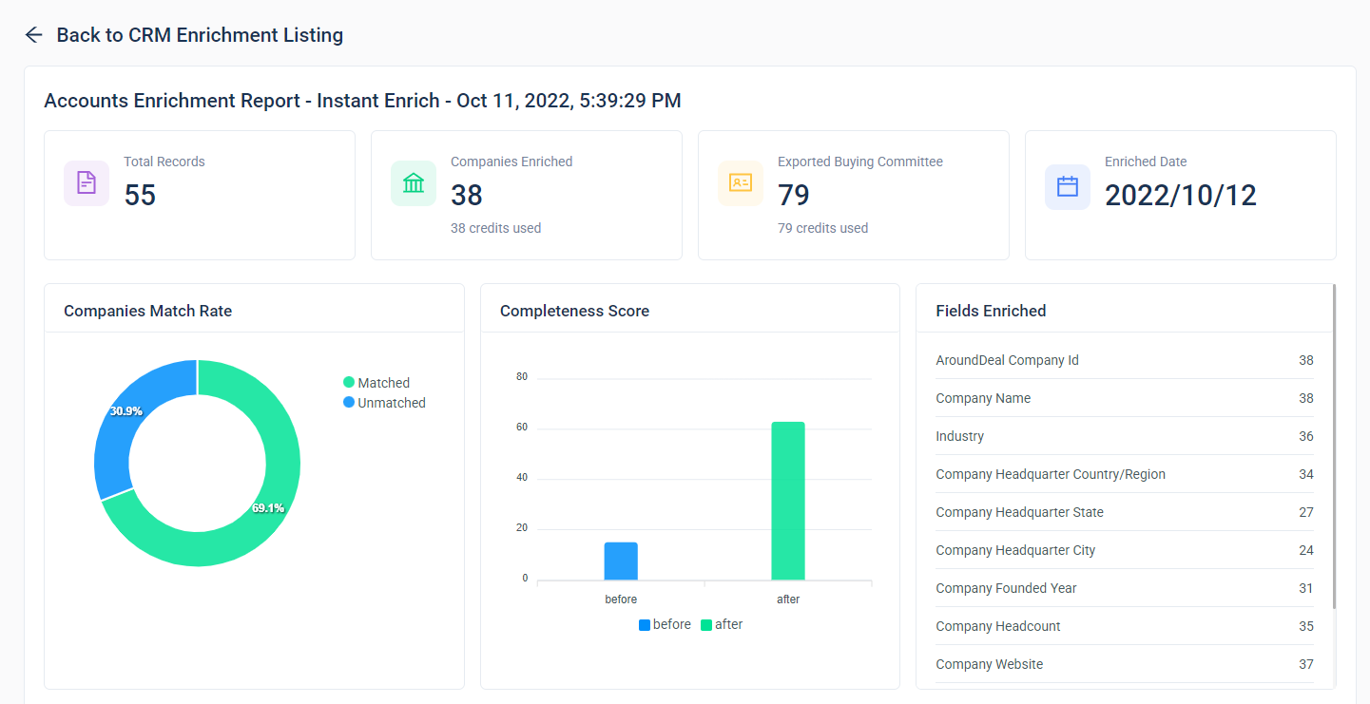1370x704 pixels.
Task: Select the Company Founded Year row
Action: (1124, 588)
